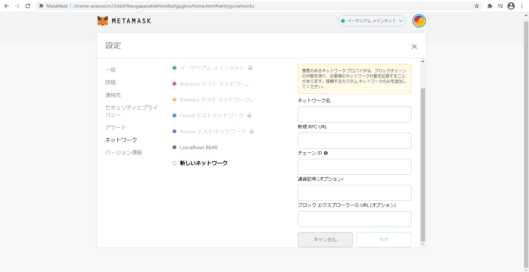Image resolution: width=529 pixels, height=272 pixels.
Task: Select the ネットワーク settings tab
Action: point(121,140)
